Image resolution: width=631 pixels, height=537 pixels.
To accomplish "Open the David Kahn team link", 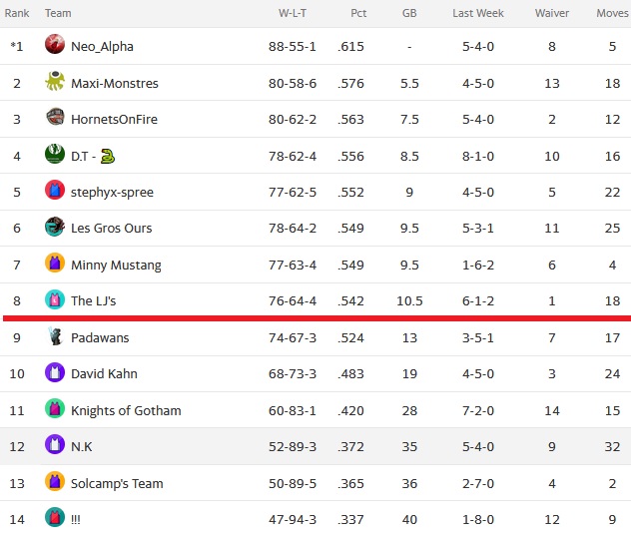I will coord(104,374).
